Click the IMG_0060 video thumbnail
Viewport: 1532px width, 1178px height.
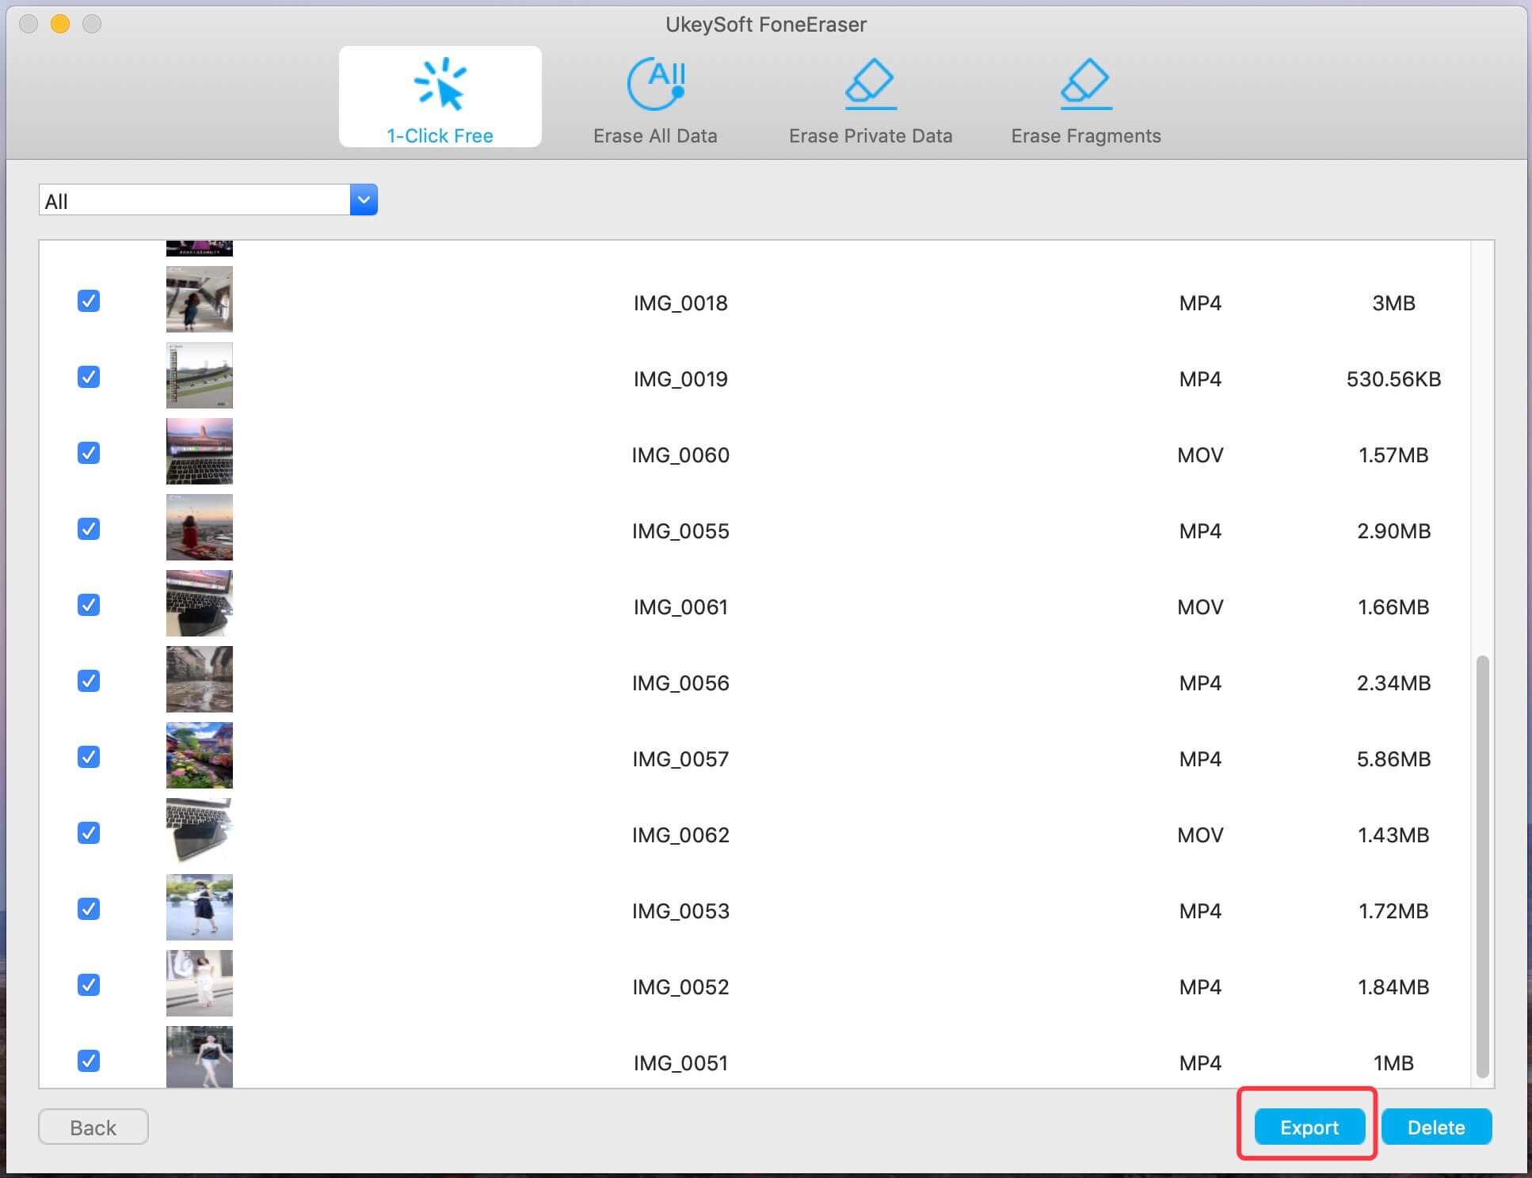pyautogui.click(x=200, y=451)
